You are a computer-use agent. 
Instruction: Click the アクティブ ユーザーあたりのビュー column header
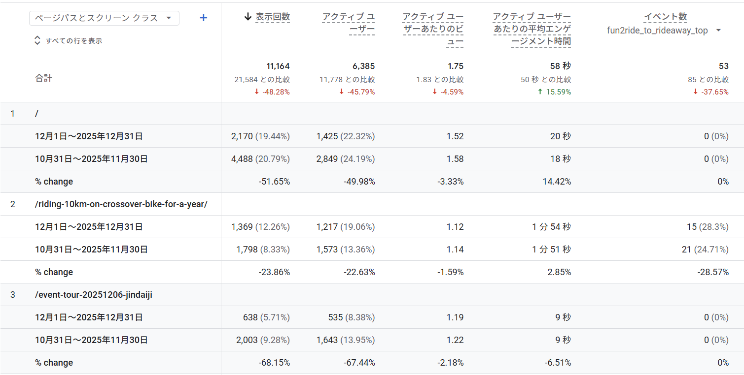(433, 30)
